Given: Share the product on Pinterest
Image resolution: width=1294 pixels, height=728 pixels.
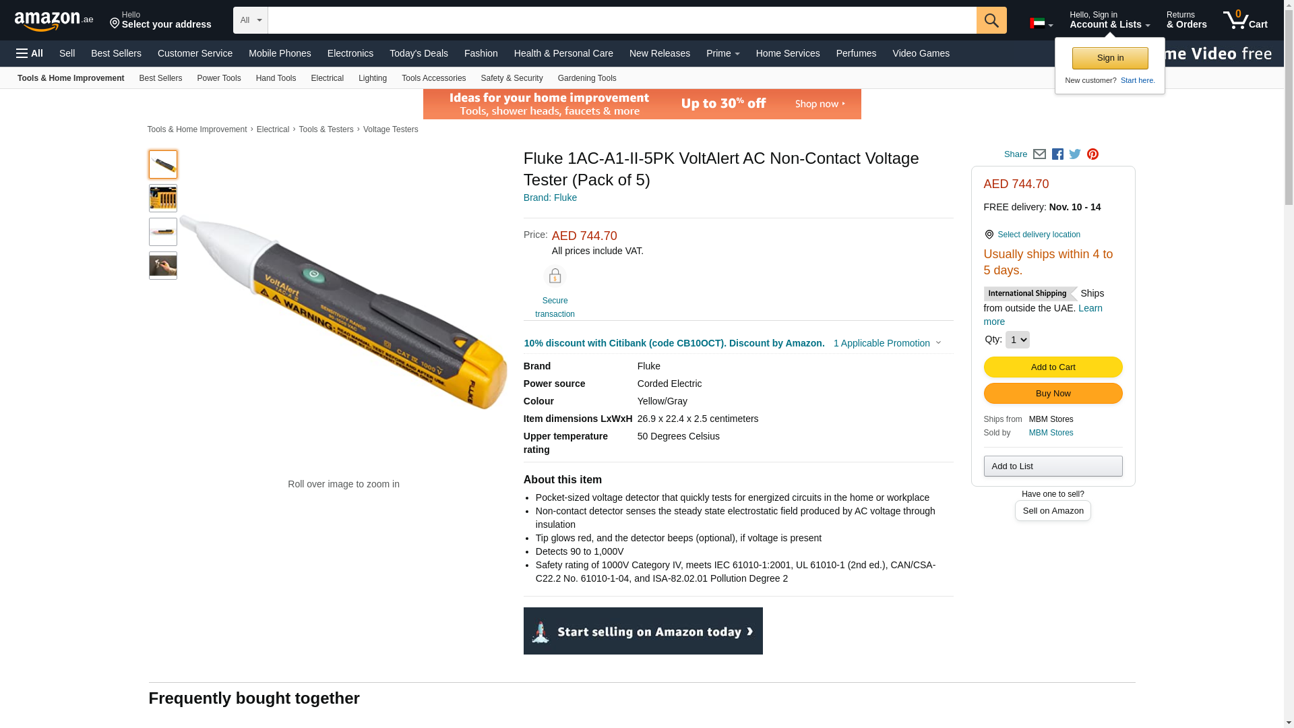Looking at the screenshot, I should tap(1092, 154).
